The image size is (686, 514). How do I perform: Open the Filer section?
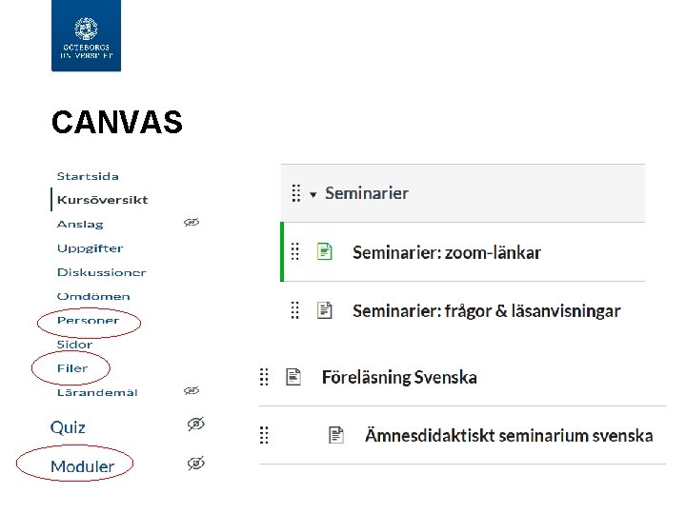tap(71, 368)
